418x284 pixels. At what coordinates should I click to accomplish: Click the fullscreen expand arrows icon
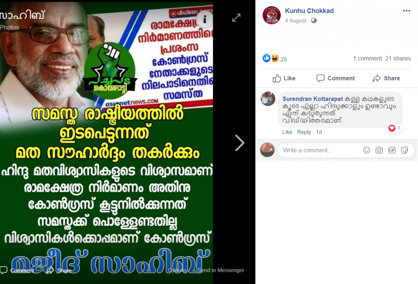click(236, 18)
